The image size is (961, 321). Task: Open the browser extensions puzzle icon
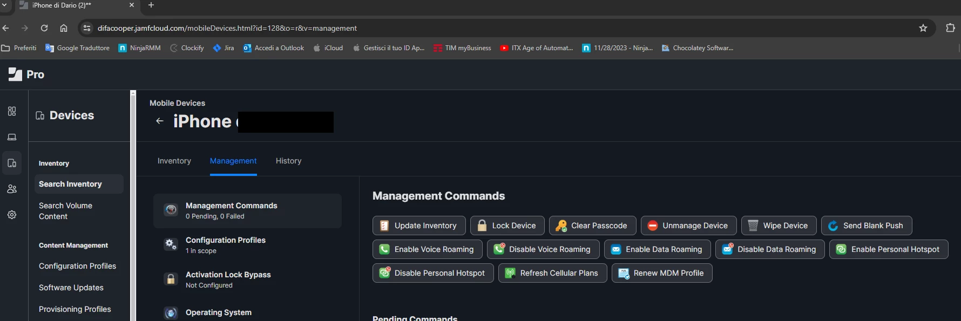point(950,28)
